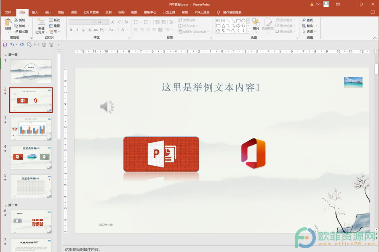379x252 pixels.
Task: Redo using the repeat arrow icon
Action: pyautogui.click(x=22, y=45)
